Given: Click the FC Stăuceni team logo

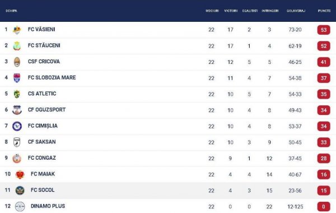Looking at the screenshot, I should click(17, 46).
